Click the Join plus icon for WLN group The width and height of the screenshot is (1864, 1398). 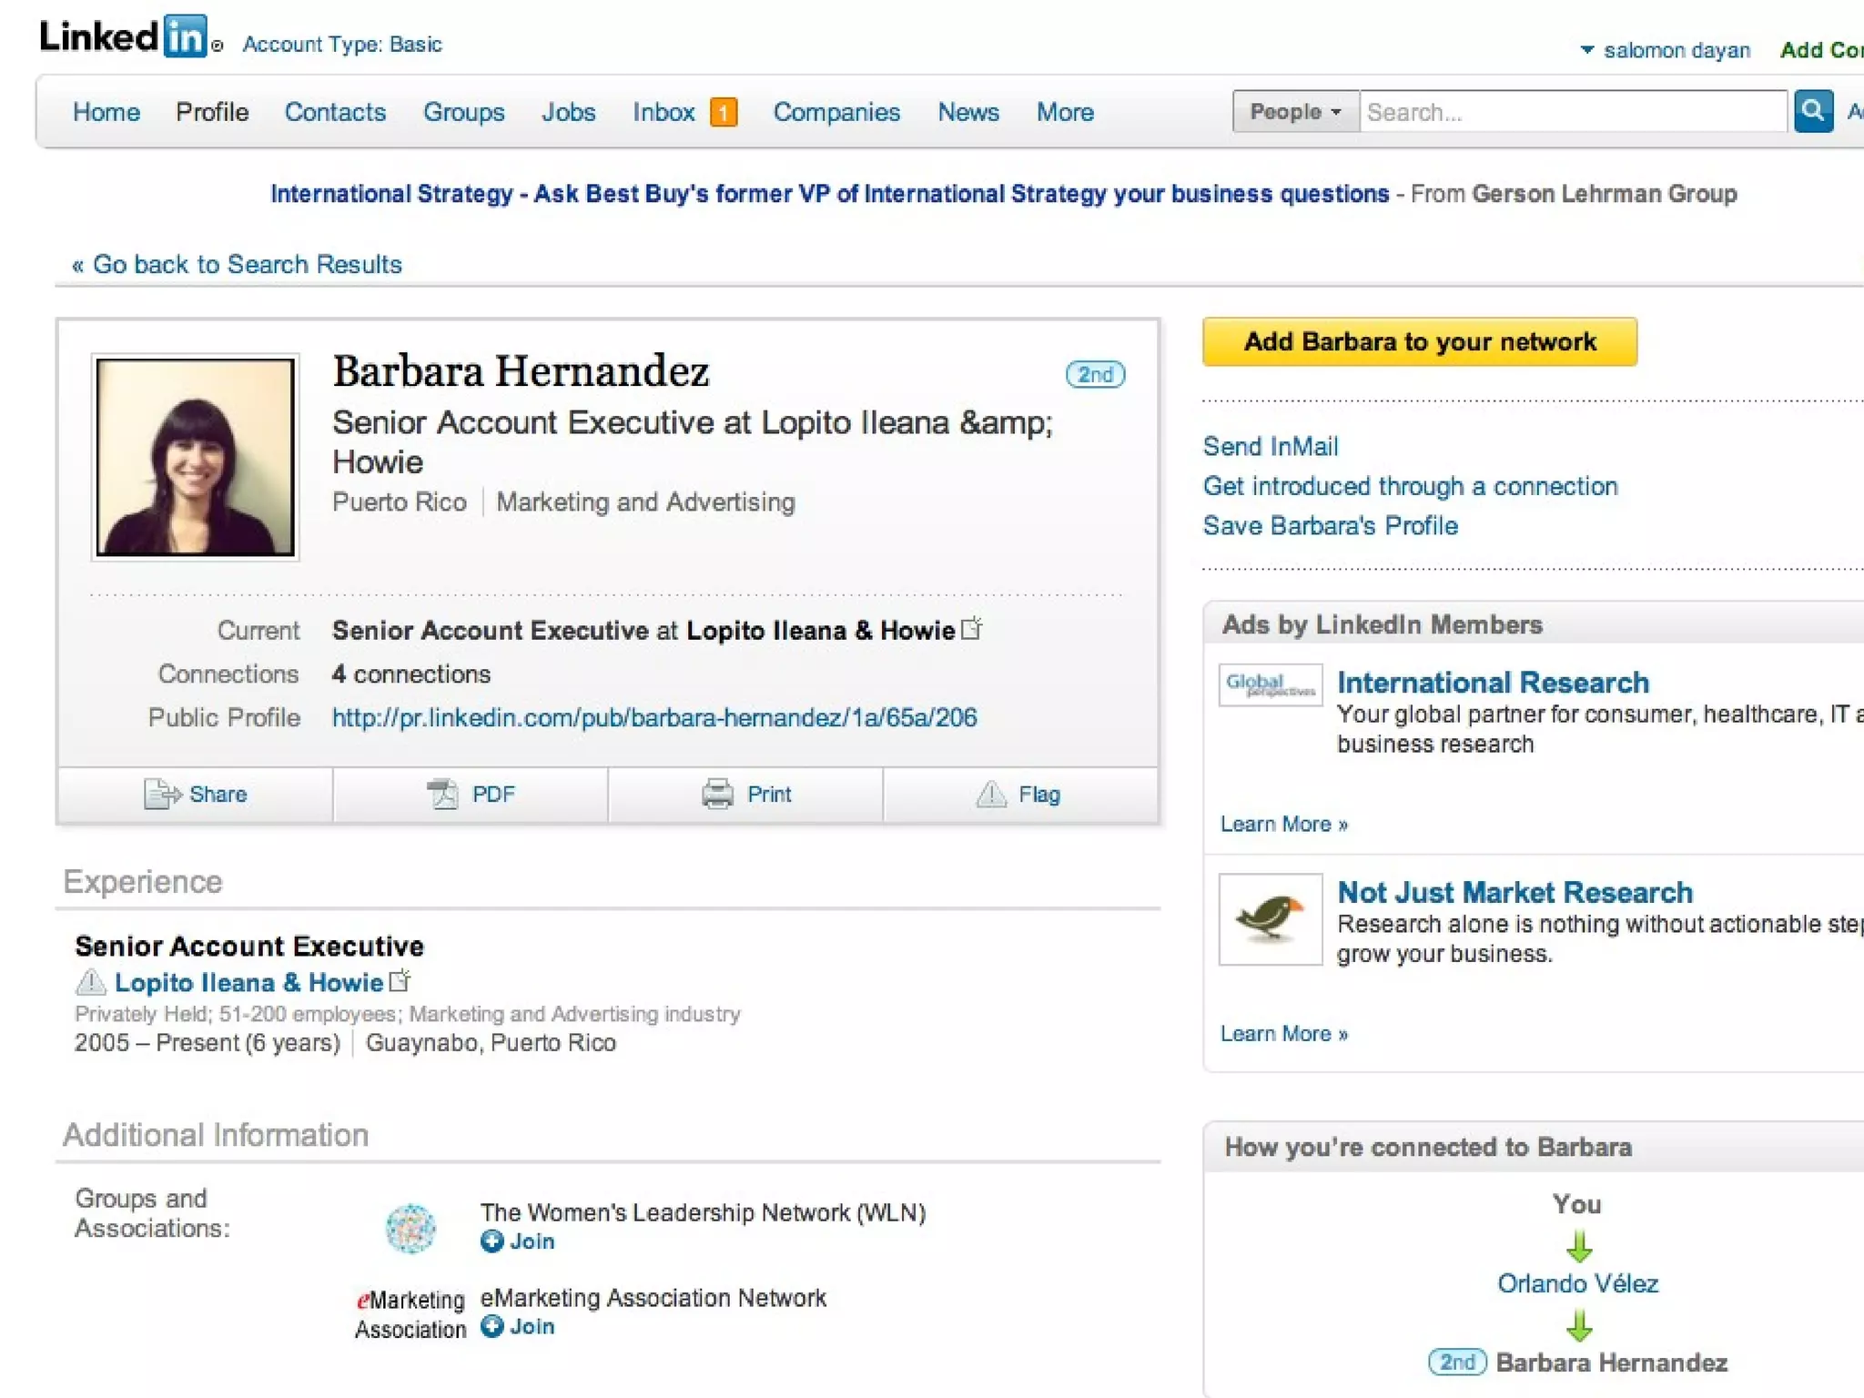(492, 1241)
